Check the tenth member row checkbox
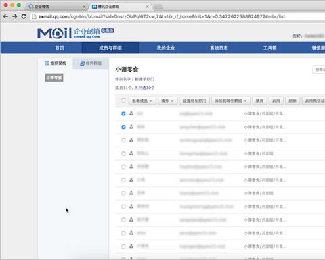325x260 pixels. [123, 233]
